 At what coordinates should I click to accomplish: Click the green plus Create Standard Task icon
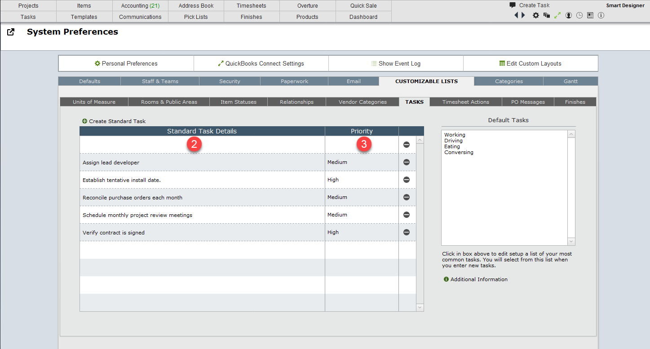click(x=84, y=121)
